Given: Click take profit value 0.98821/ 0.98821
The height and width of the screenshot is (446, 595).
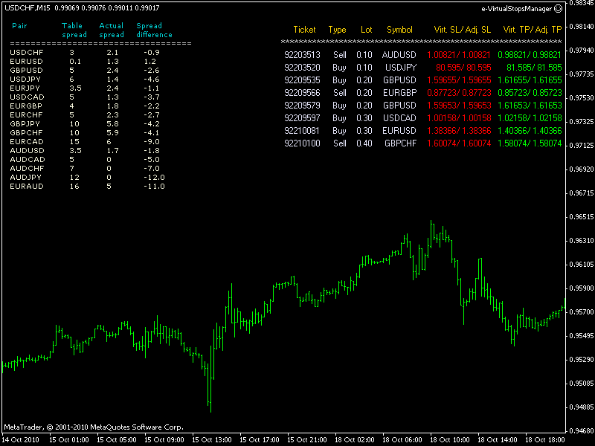Looking at the screenshot, I should 530,55.
